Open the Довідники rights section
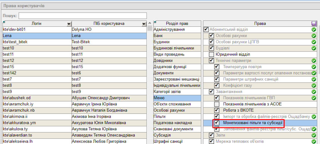Viewport: 320px width, 144px height. tap(177, 61)
